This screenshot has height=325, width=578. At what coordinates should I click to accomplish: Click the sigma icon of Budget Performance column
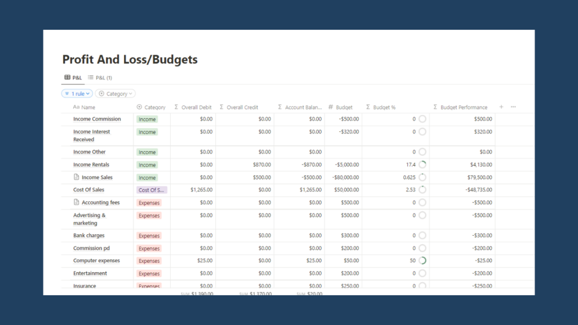click(435, 107)
